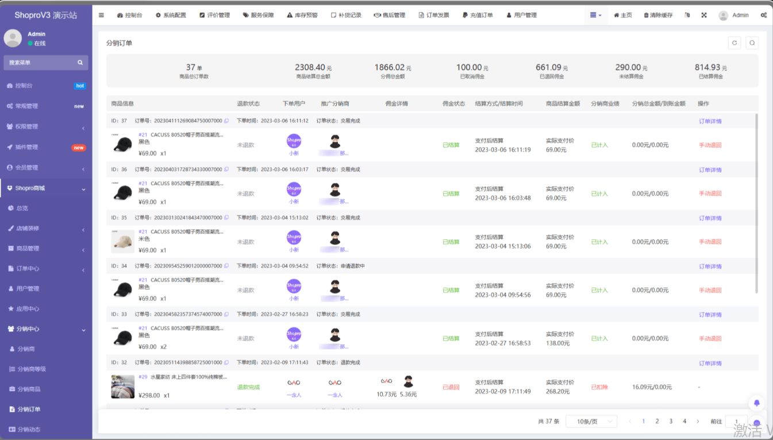773x440 pixels.
Task: Open the 10条/页 page size dropdown
Action: click(591, 421)
